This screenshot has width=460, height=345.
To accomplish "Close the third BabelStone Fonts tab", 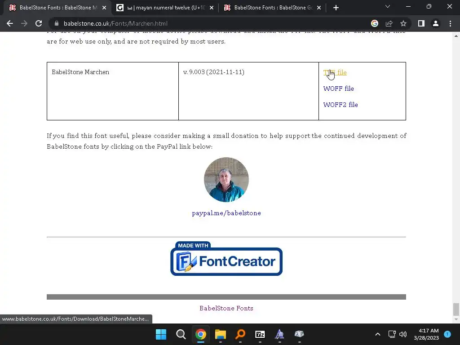I will pyautogui.click(x=319, y=8).
